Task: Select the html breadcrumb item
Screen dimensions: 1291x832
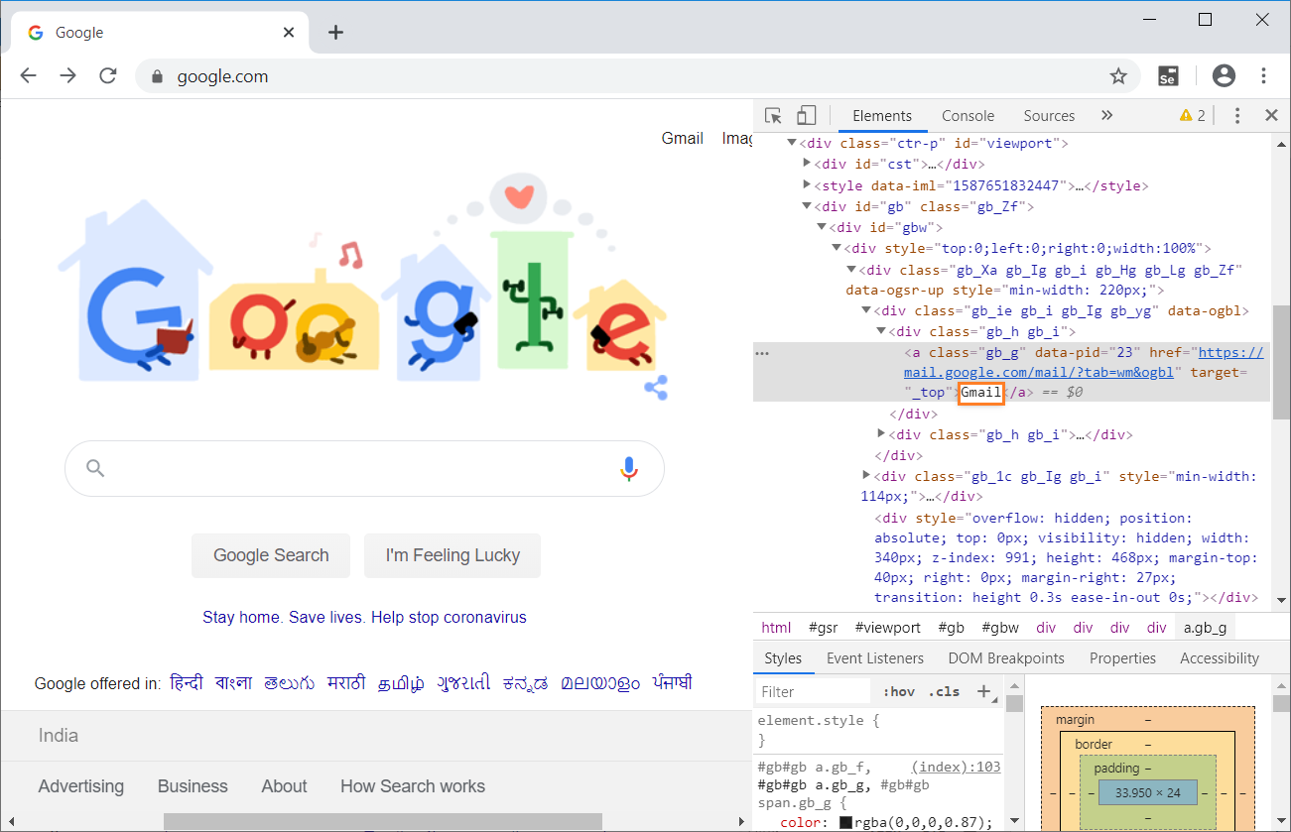Action: pos(776,628)
